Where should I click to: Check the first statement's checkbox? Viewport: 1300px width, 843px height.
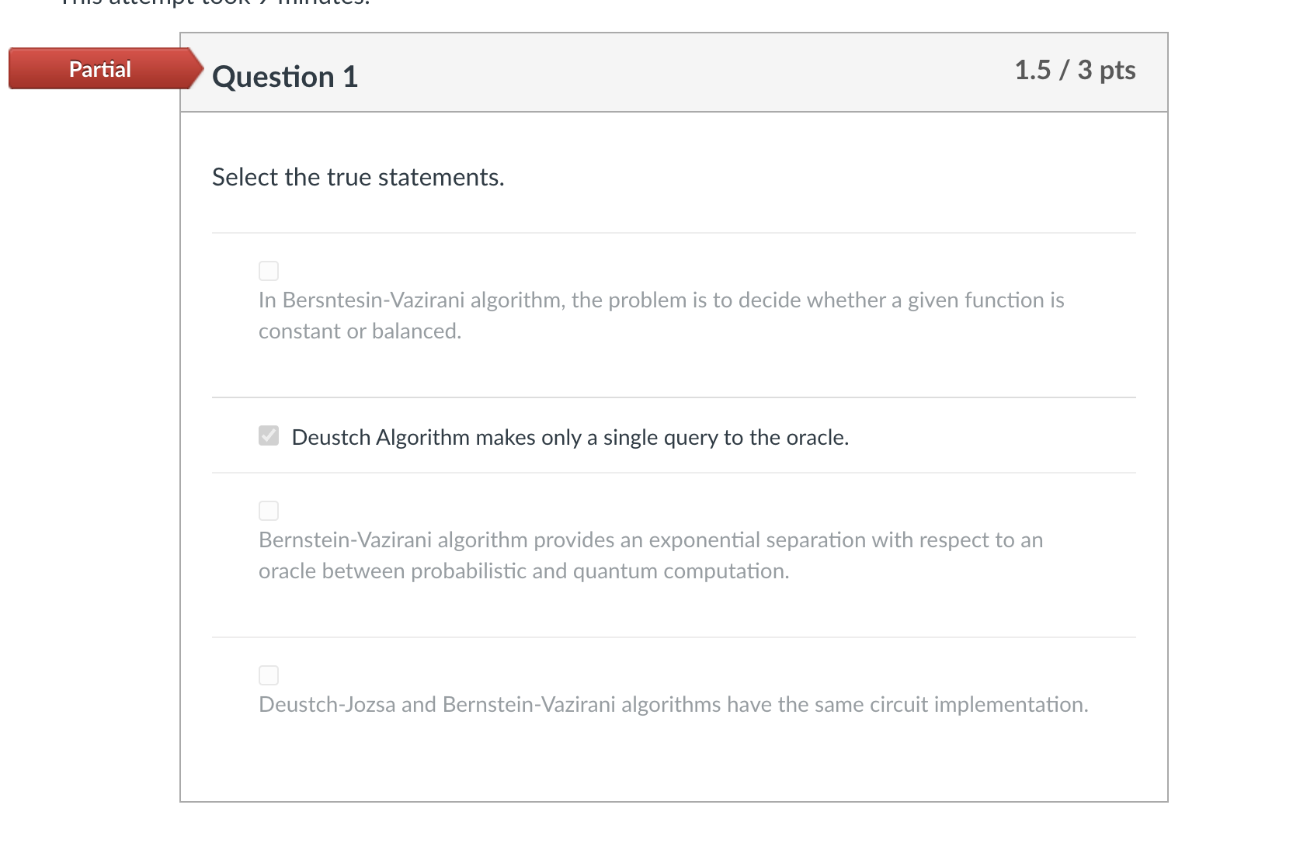(x=268, y=270)
